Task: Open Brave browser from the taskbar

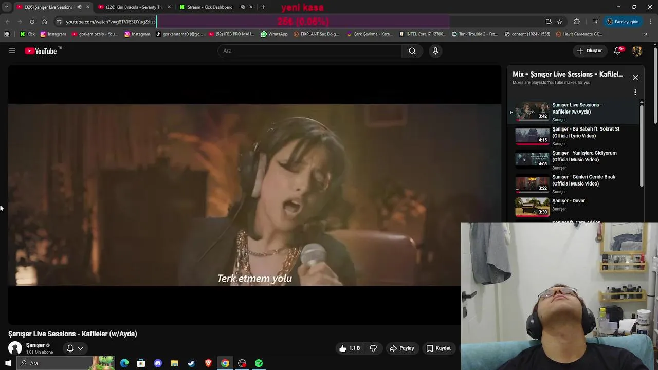Action: point(208,363)
